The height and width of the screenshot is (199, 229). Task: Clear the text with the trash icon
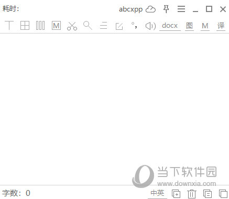[192, 194]
